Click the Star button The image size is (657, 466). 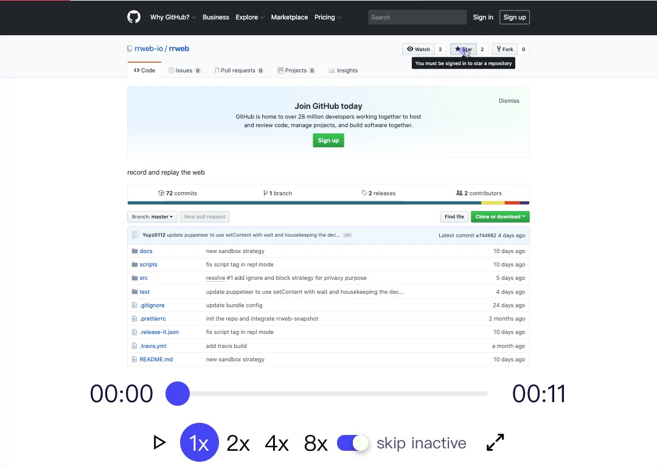[x=463, y=49]
